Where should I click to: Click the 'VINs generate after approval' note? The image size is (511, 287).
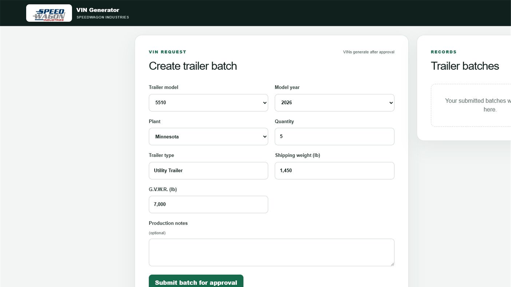click(369, 52)
